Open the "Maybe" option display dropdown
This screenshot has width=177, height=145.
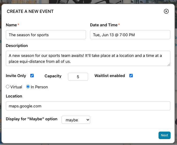pyautogui.click(x=76, y=120)
